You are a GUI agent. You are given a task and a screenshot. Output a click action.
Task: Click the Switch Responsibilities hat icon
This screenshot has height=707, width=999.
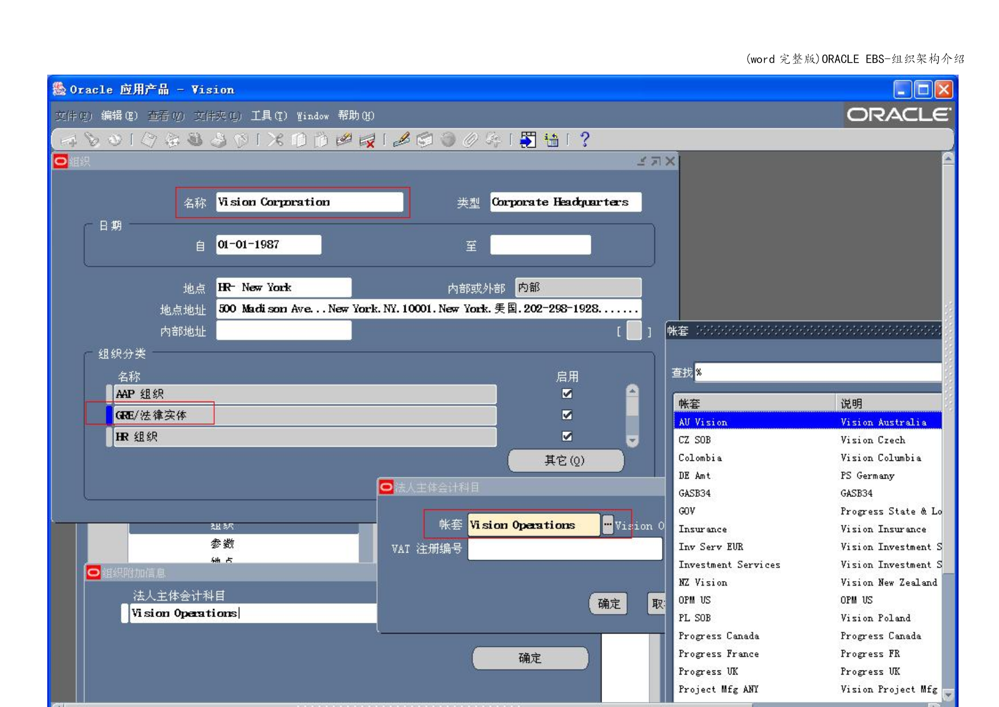click(195, 140)
